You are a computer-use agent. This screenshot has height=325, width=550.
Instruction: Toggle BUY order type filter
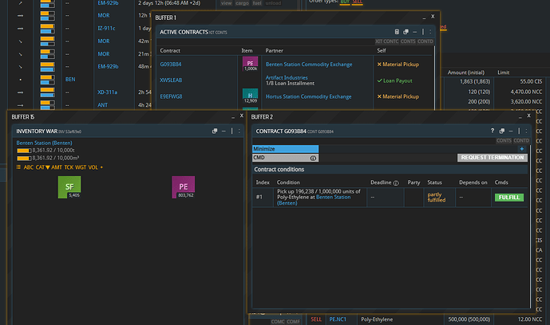click(x=345, y=2)
